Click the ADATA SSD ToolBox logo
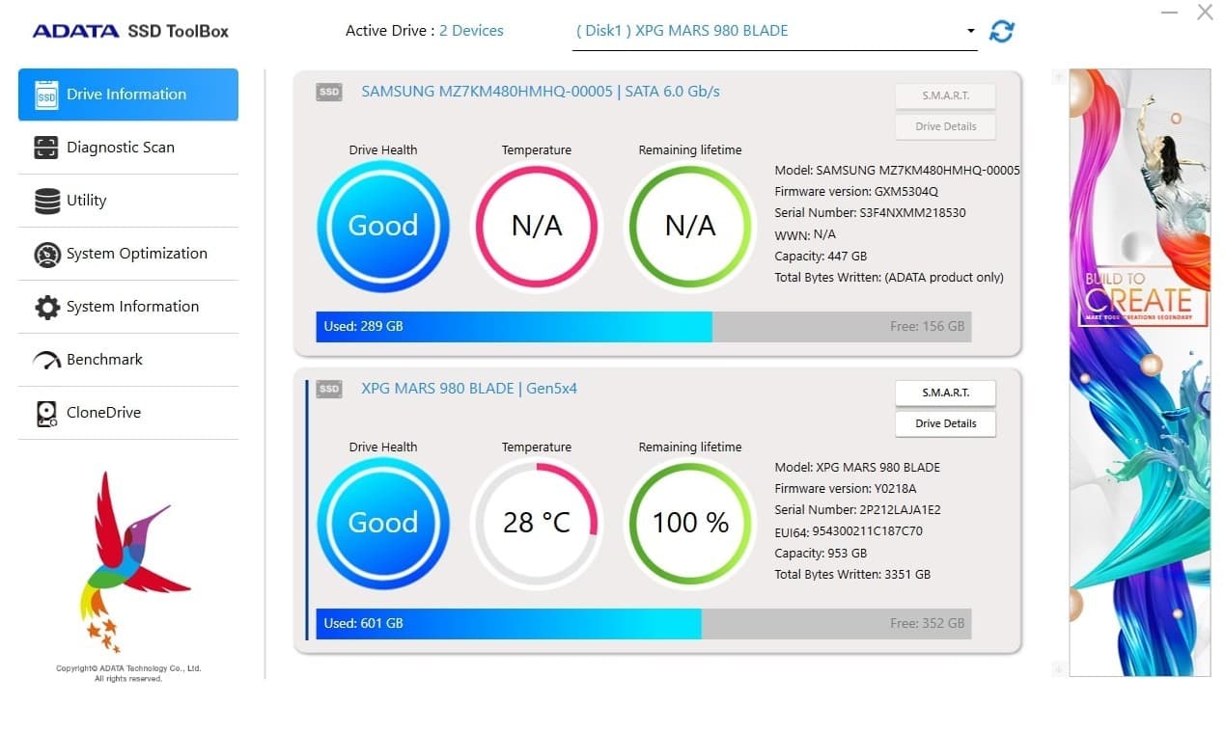This screenshot has height=732, width=1225. pyautogui.click(x=130, y=31)
